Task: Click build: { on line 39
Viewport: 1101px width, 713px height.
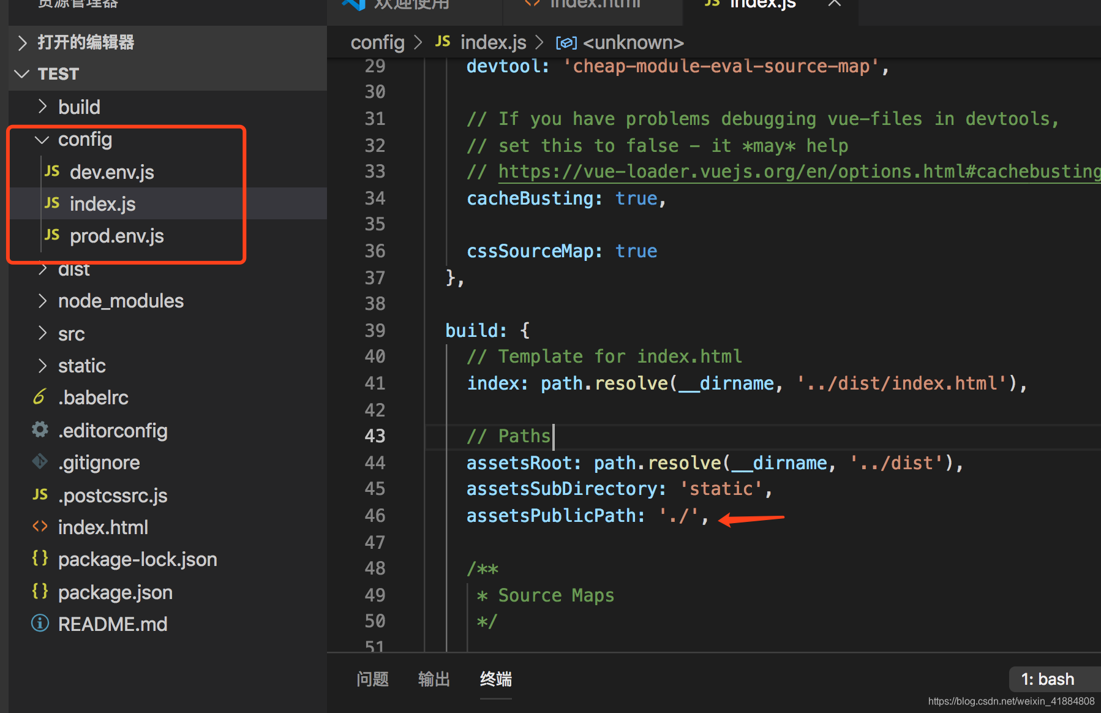Action: coord(487,331)
